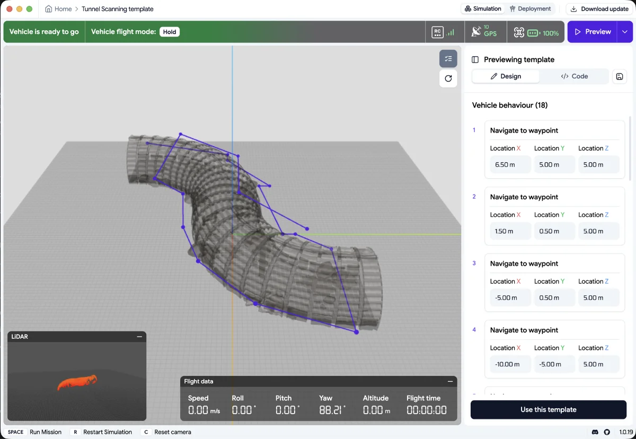The width and height of the screenshot is (636, 439).
Task: Click the Speed value in Flight data
Action: pyautogui.click(x=204, y=410)
